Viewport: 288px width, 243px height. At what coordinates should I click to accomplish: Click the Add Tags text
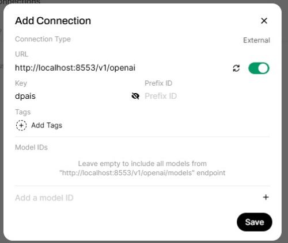(47, 125)
